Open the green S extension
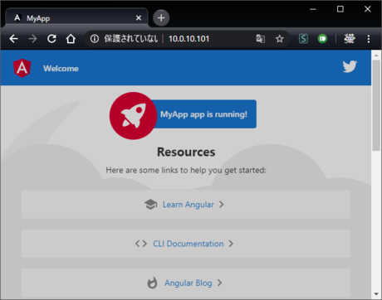 coord(303,39)
